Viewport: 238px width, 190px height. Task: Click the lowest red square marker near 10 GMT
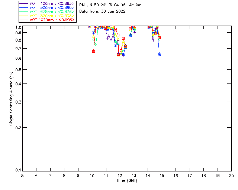[93, 51]
